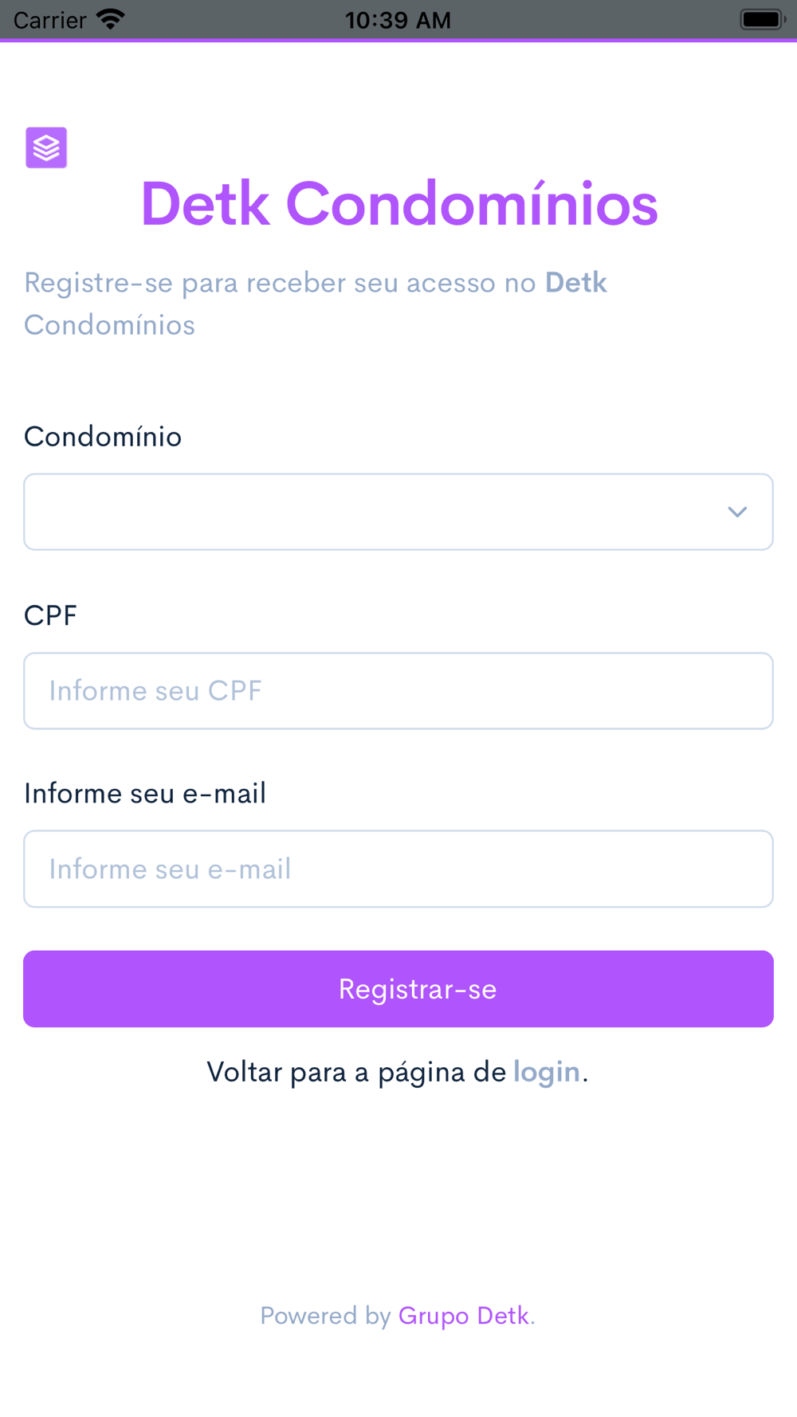This screenshot has width=797, height=1417.
Task: Tap the Wi-Fi icon in status bar
Action: pos(111,19)
